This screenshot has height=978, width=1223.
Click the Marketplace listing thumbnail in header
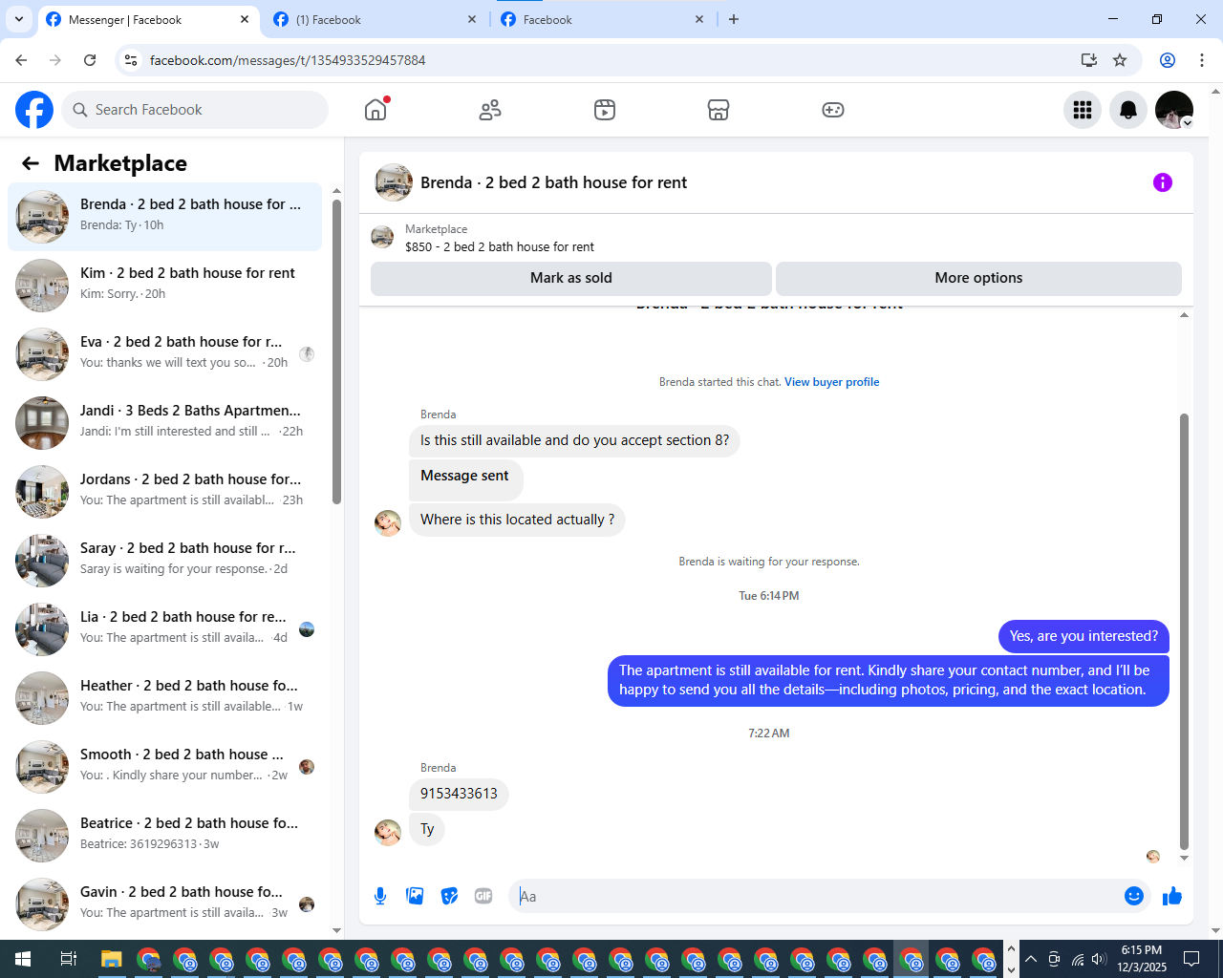[382, 237]
